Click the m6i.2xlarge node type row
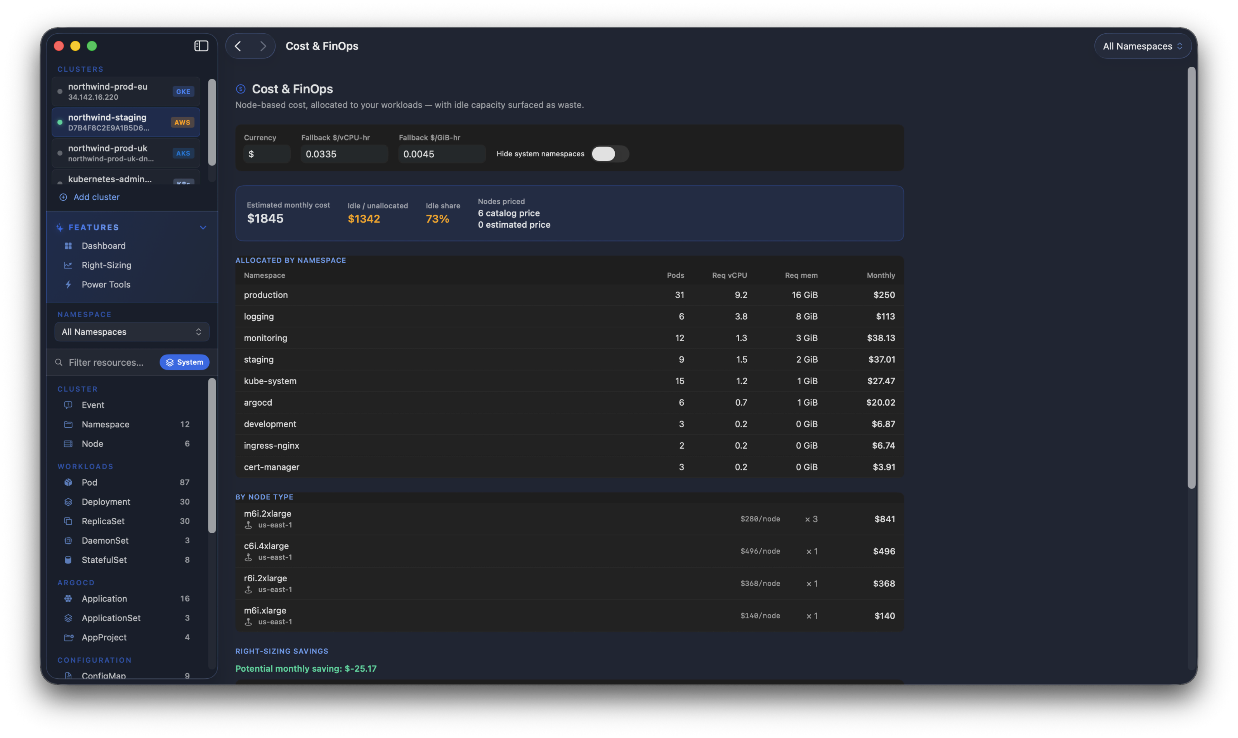This screenshot has height=738, width=1238. [569, 519]
